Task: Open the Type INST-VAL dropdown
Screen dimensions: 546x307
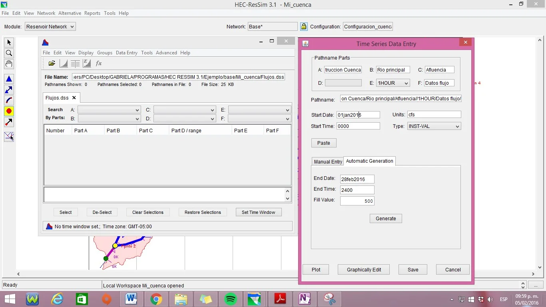Action: [434, 126]
